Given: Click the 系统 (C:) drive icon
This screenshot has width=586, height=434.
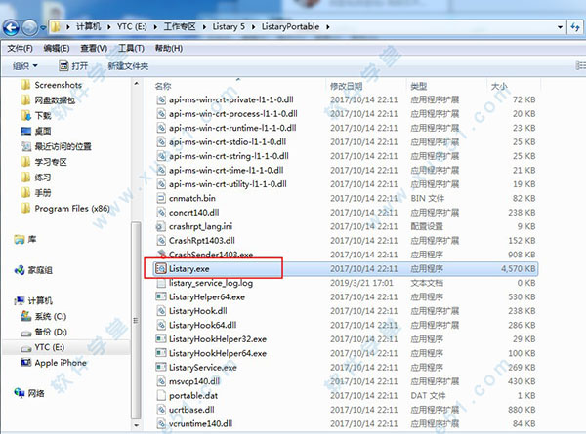Looking at the screenshot, I should point(25,316).
